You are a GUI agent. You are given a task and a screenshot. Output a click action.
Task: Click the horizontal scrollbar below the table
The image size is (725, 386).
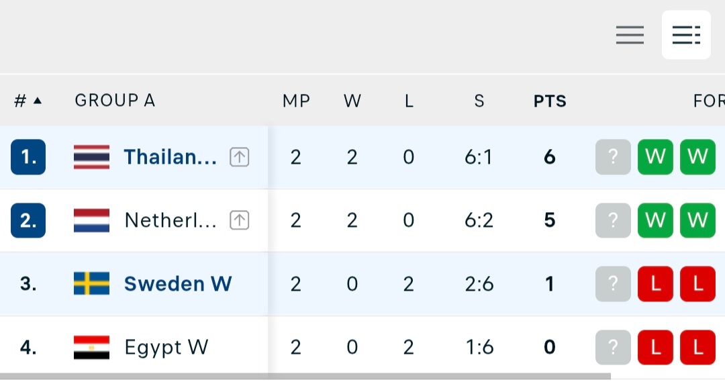tap(305, 377)
